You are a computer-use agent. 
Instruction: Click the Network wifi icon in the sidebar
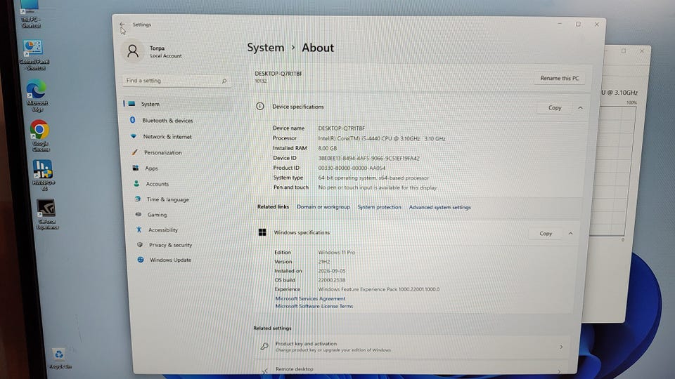pos(134,136)
